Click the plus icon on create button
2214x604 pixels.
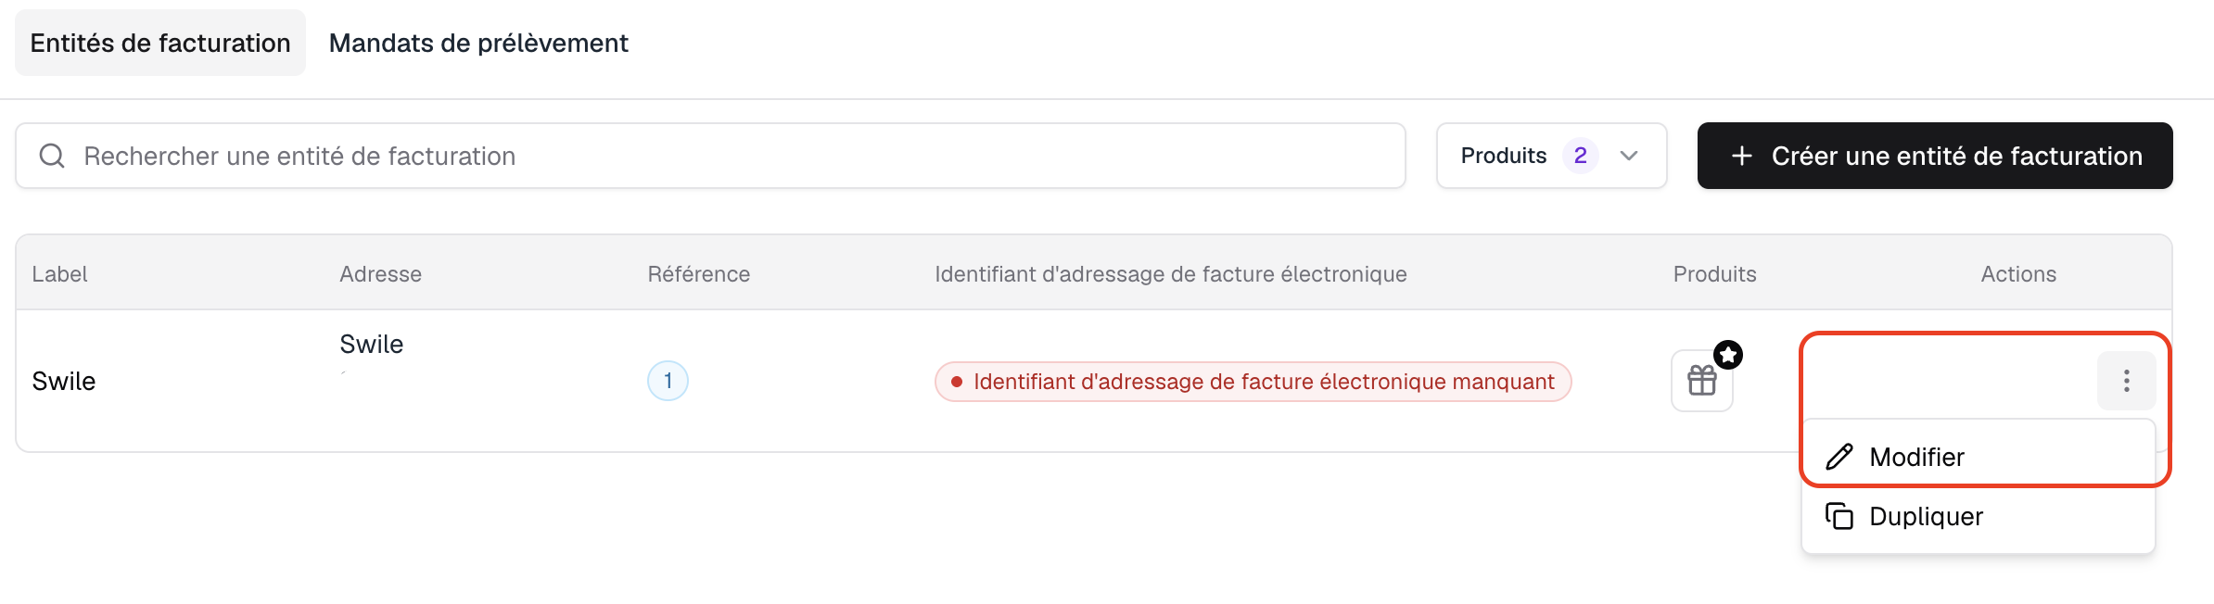(1742, 156)
